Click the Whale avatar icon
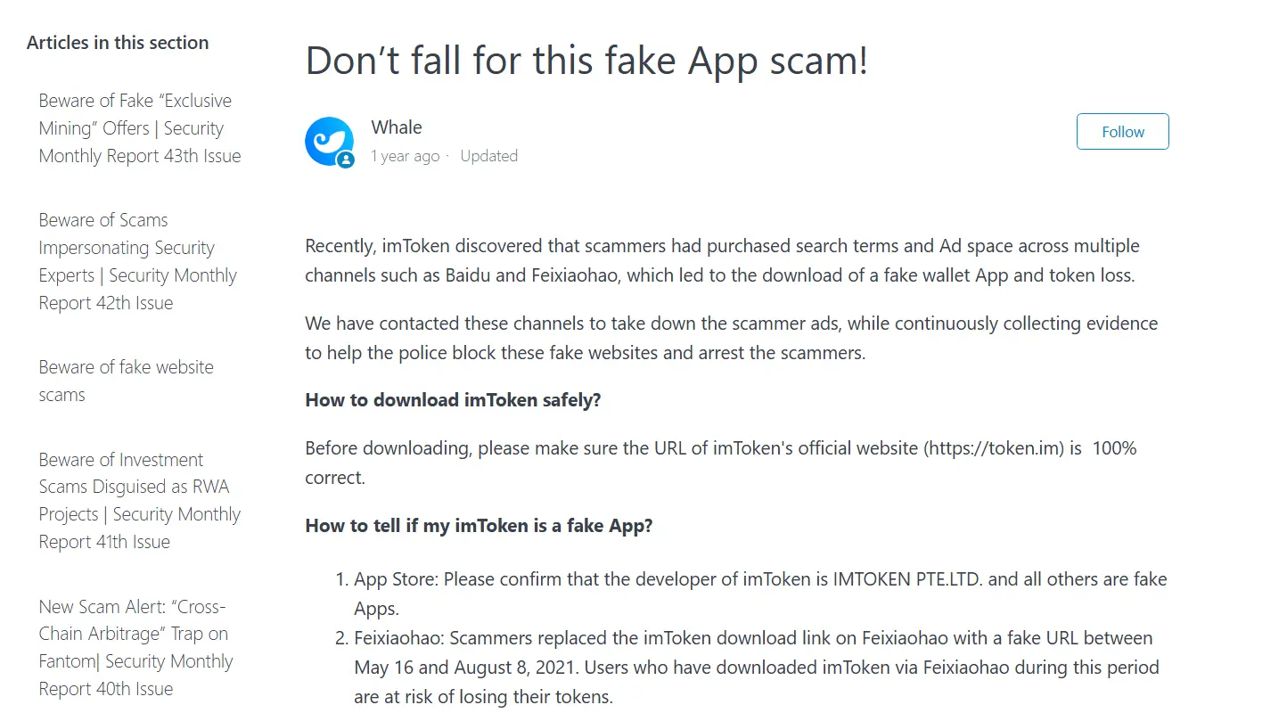The width and height of the screenshot is (1287, 713). [330, 141]
